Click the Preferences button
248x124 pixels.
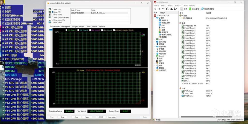112,117
